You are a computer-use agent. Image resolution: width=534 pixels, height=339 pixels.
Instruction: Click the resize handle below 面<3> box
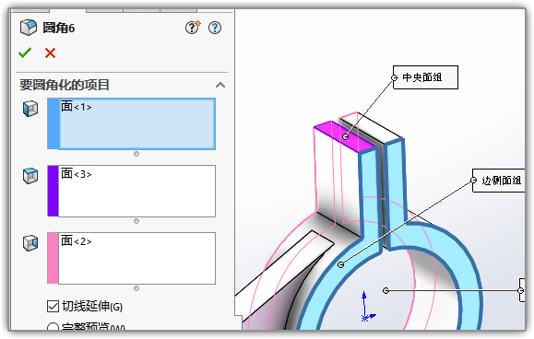(136, 221)
